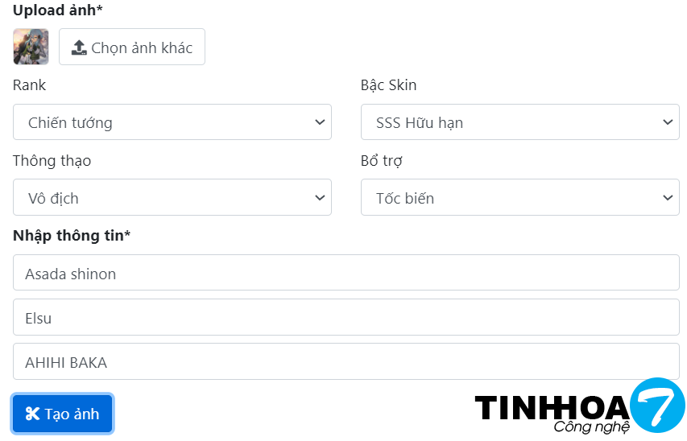
Task: Click the scissors icon on Tạo ảnh
Action: (32, 414)
